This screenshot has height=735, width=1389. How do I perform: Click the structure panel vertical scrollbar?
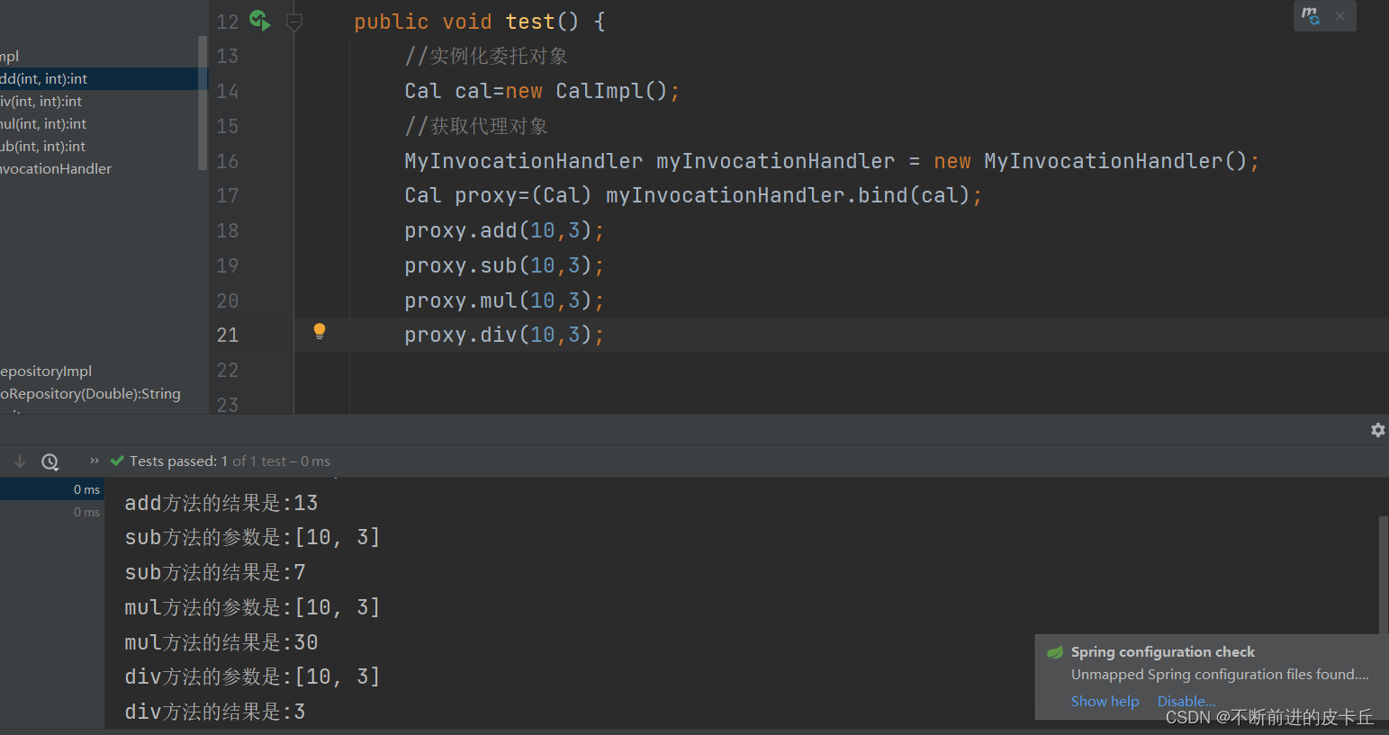[x=203, y=103]
